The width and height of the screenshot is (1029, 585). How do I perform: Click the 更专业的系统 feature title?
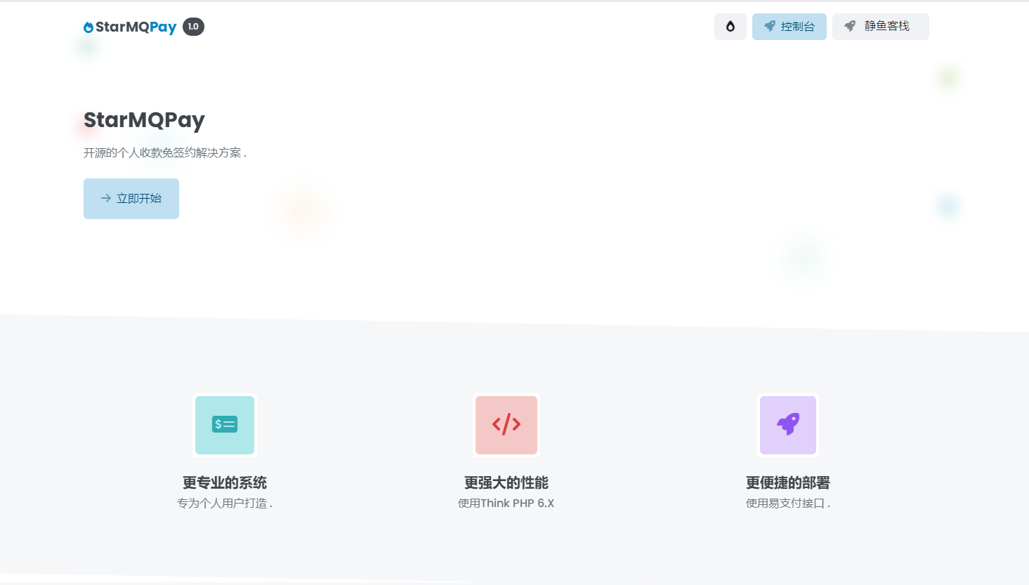click(225, 482)
